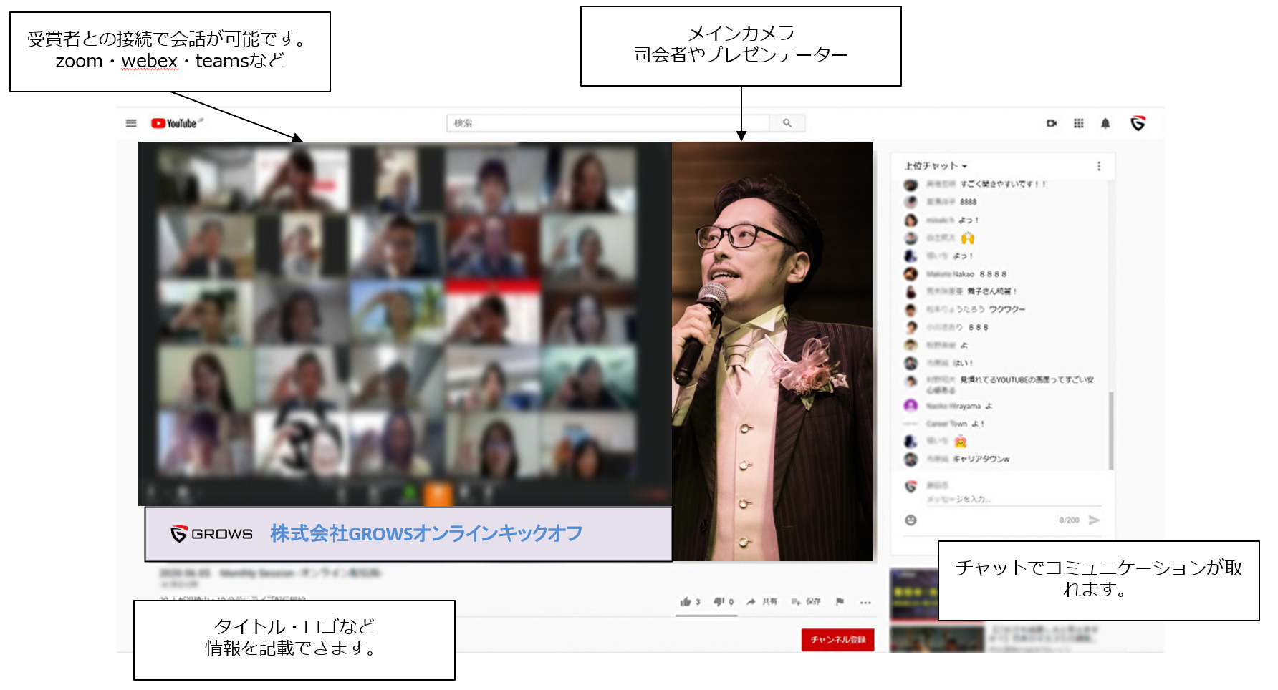The height and width of the screenshot is (690, 1278).
Task: Click the send message arrow in chat
Action: pyautogui.click(x=1094, y=520)
